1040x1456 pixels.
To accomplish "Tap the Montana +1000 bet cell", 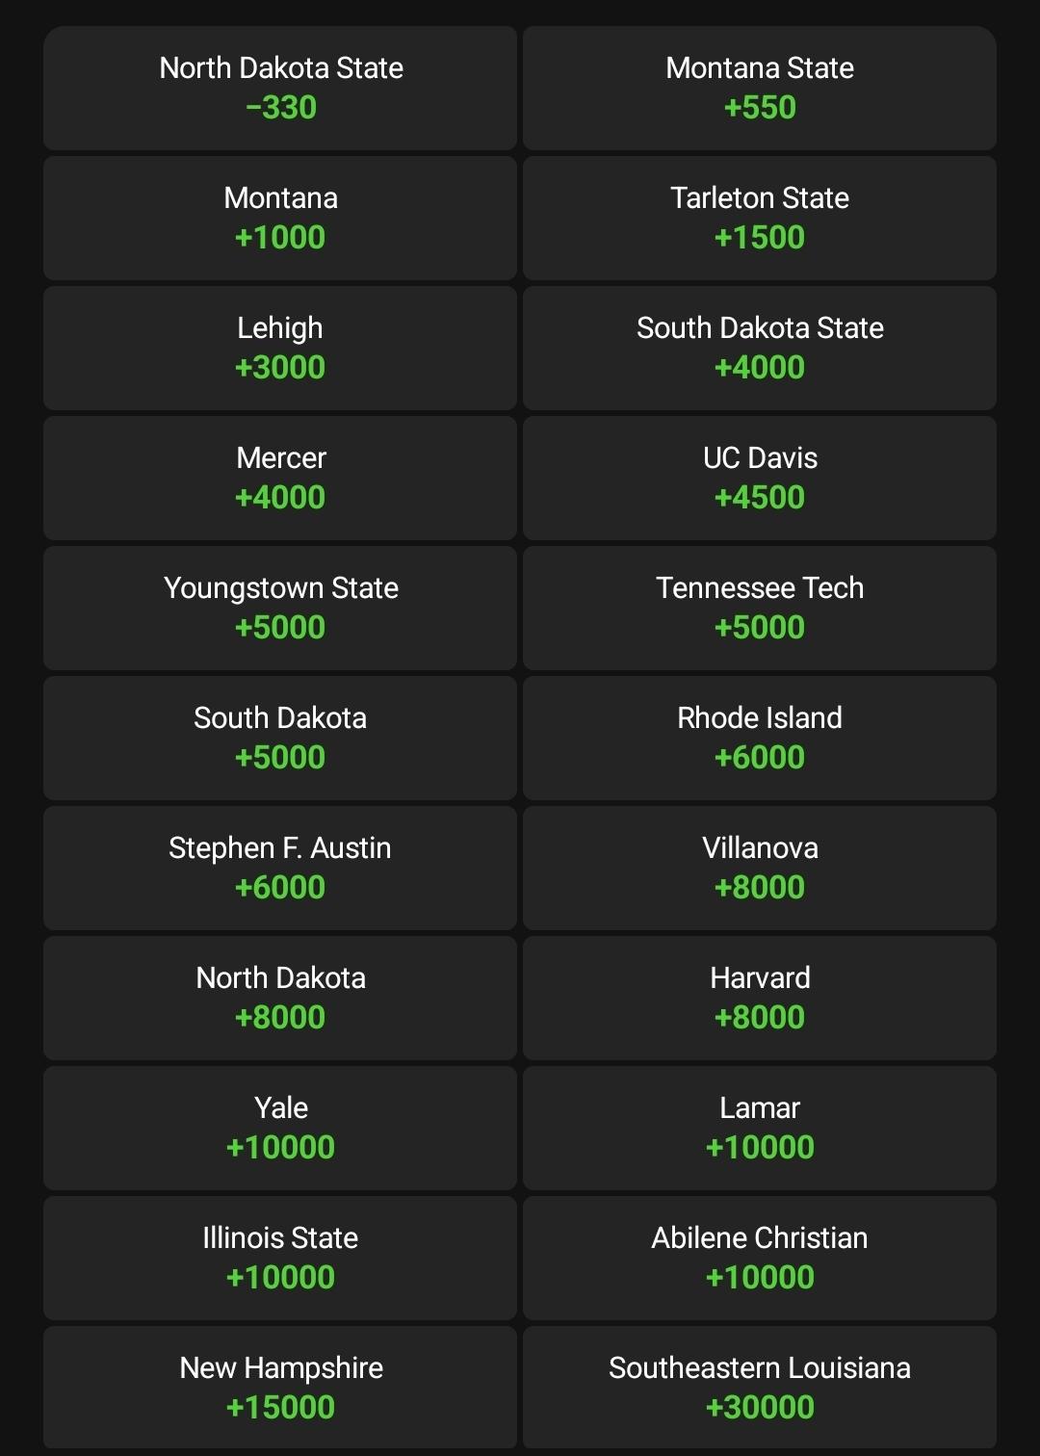I will point(280,218).
